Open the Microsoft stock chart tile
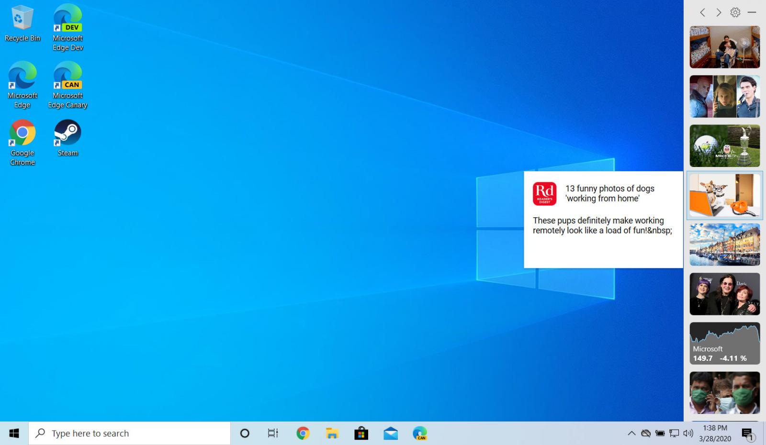 click(x=724, y=343)
